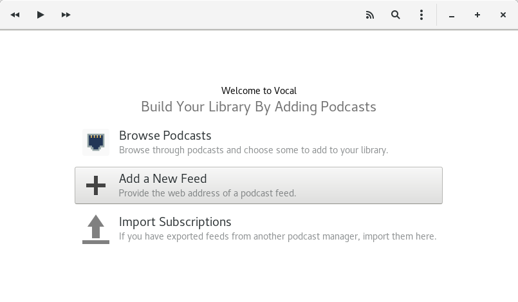Open the three-dot application menu

[421, 15]
